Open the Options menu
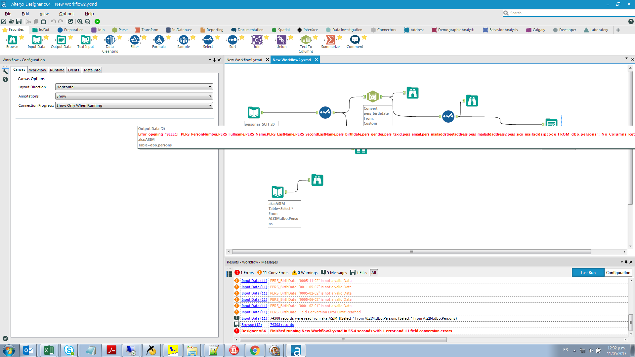 click(66, 14)
